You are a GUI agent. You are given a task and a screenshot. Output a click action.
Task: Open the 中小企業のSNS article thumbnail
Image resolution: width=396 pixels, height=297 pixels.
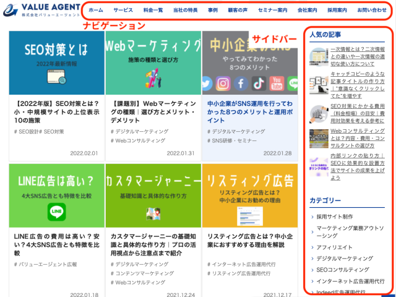(250, 63)
